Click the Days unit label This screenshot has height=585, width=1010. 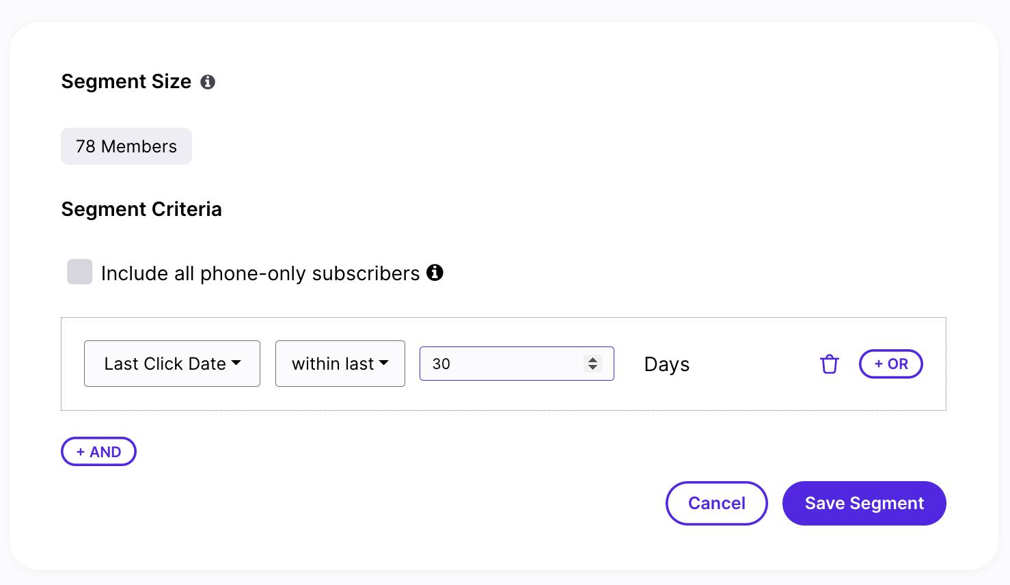[x=667, y=364]
